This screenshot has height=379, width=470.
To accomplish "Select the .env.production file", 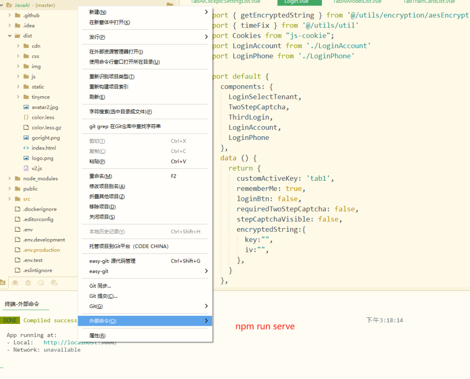I will (x=41, y=250).
